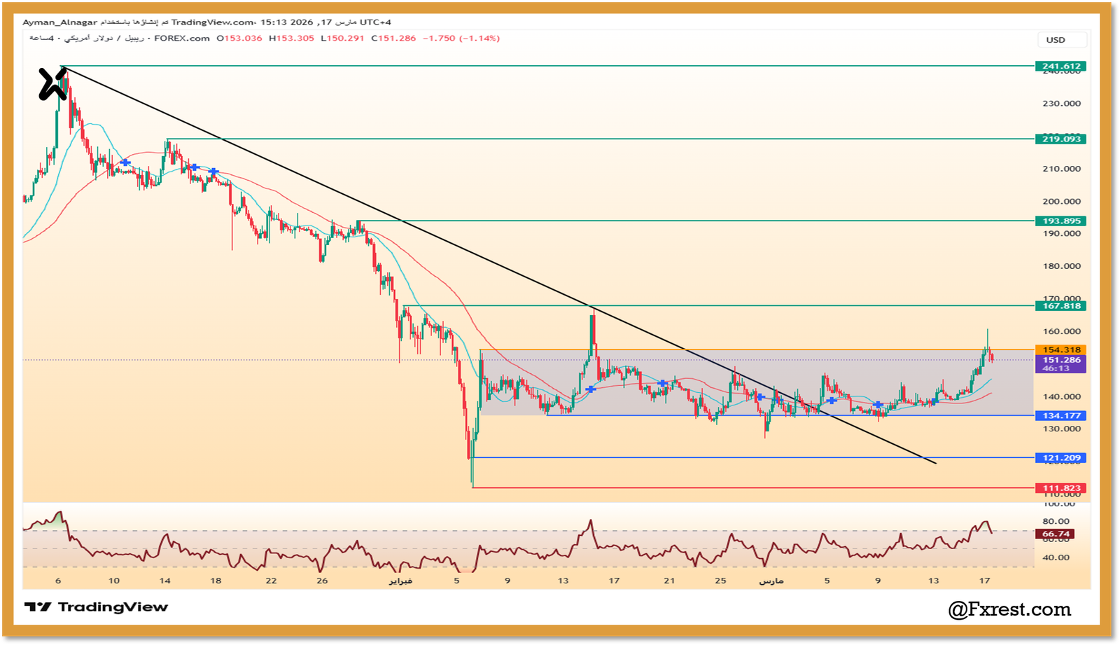
Task: Click the blue plus icon near the 21 date label
Action: coord(662,383)
